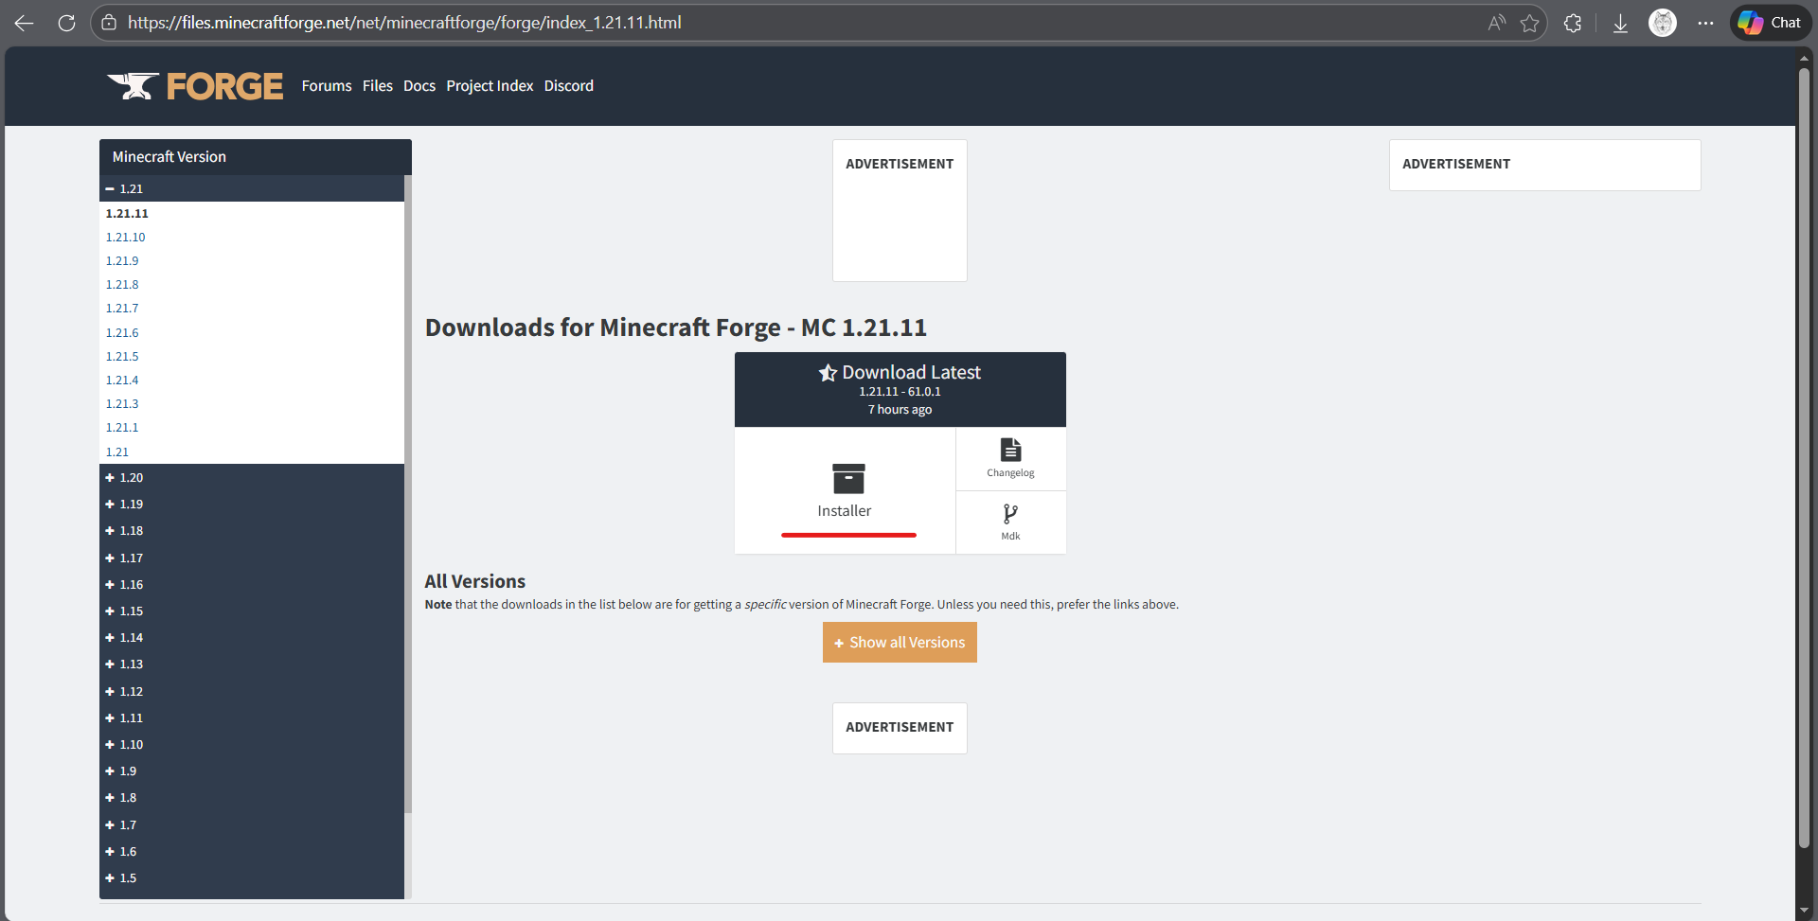Download the Installer box icon
This screenshot has height=921, width=1818.
click(x=847, y=479)
